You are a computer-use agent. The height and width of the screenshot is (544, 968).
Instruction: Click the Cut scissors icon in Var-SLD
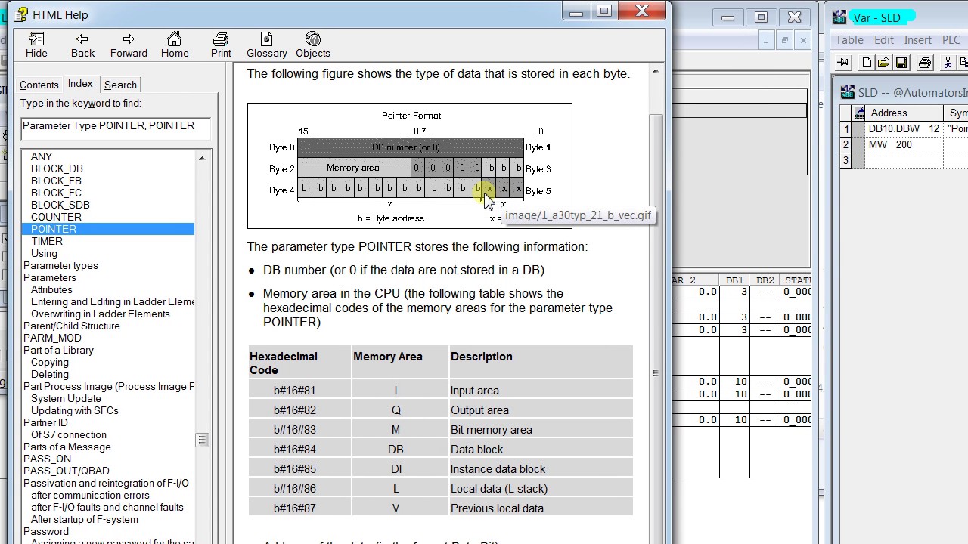pyautogui.click(x=947, y=63)
